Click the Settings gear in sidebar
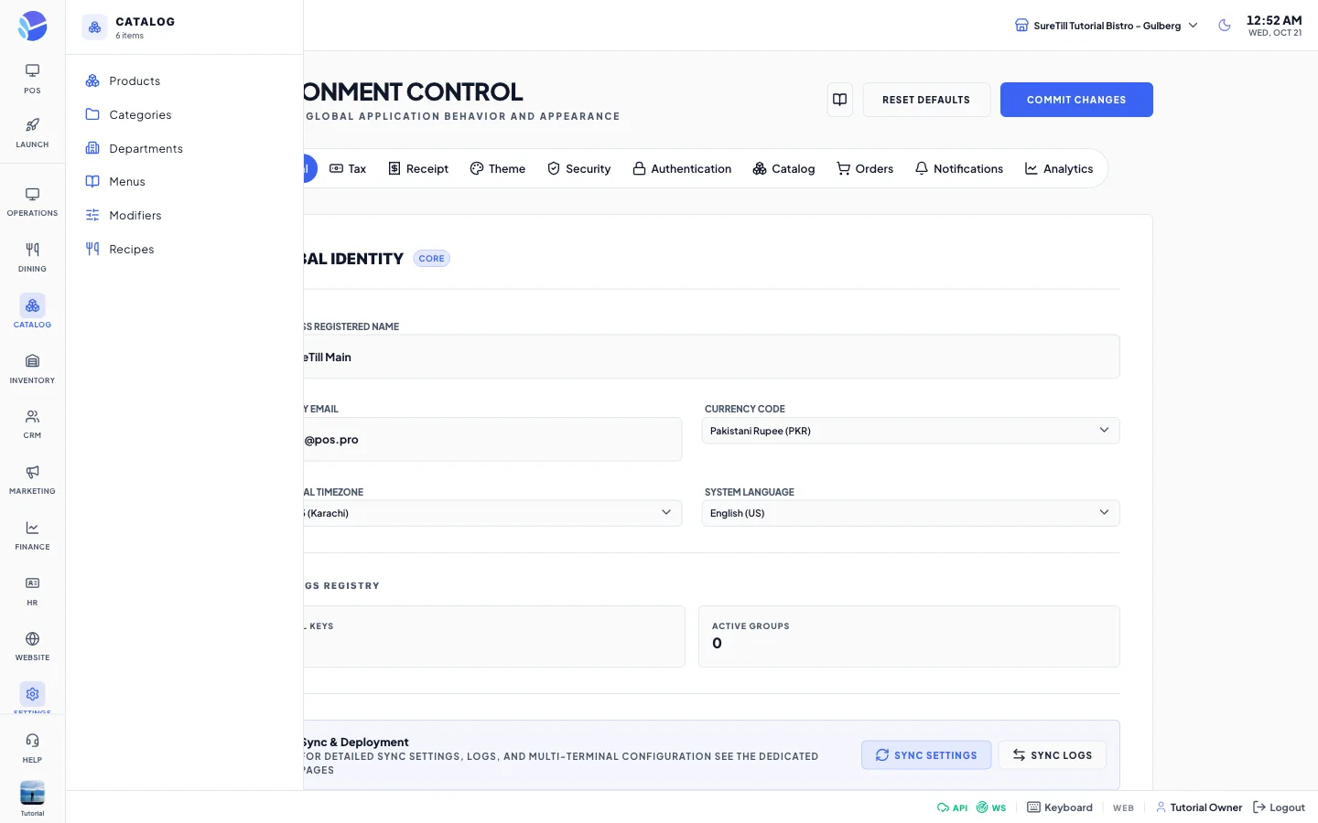 click(x=32, y=696)
